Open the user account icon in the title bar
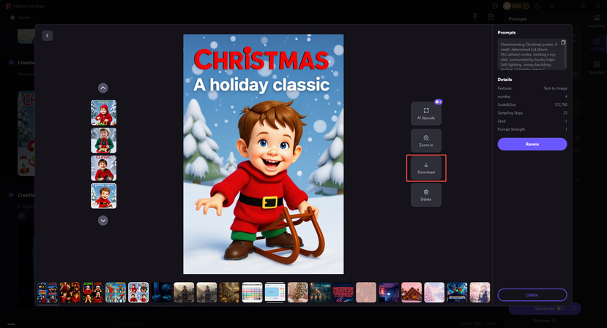607x328 pixels. tap(537, 6)
